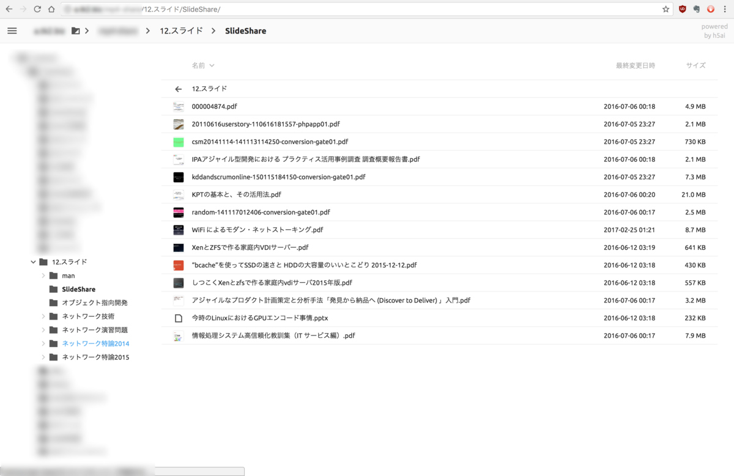Select SlideShare folder in tree
Viewport: 734px width, 476px height.
pyautogui.click(x=78, y=289)
